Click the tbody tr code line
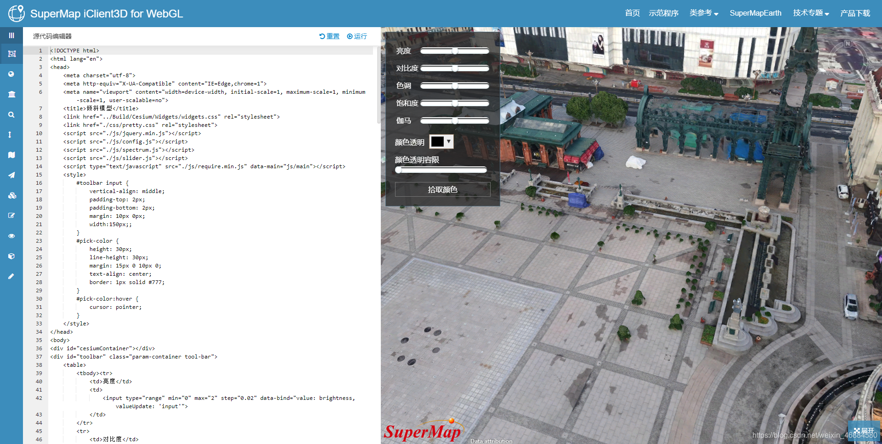The height and width of the screenshot is (444, 882). (x=94, y=373)
